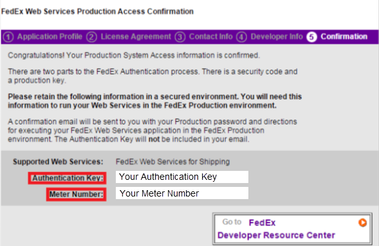Click the step 2 circle icon
The image size is (379, 246).
[91, 37]
